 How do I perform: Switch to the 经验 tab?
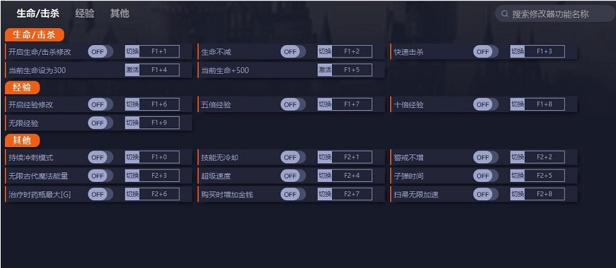[x=85, y=14]
